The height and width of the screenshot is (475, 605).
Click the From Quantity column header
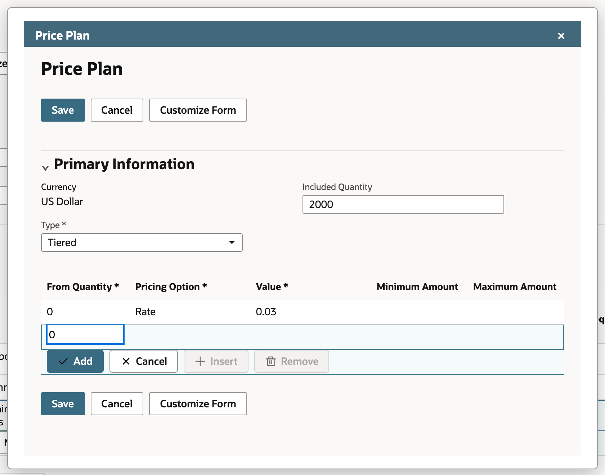coord(83,287)
